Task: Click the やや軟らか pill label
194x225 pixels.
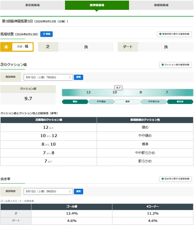Action: 154,102
